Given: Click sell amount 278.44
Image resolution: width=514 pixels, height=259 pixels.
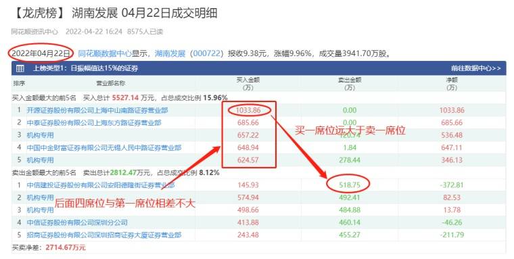Looking at the screenshot, I should [350, 160].
